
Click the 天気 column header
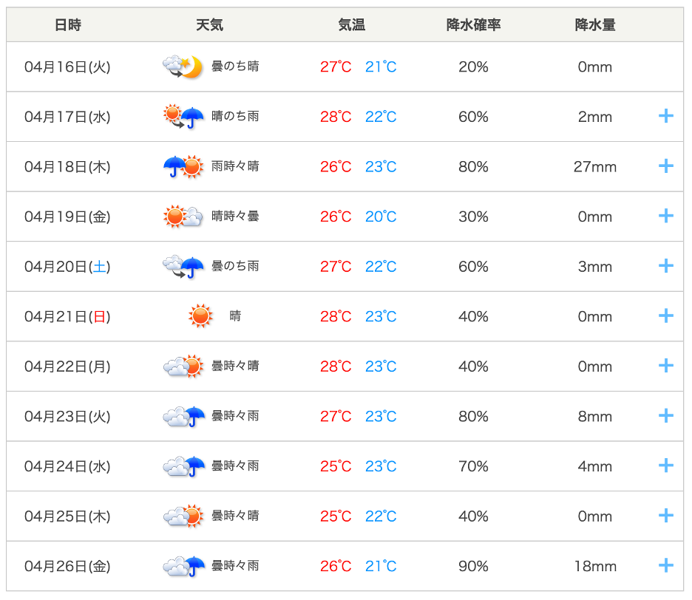point(210,24)
